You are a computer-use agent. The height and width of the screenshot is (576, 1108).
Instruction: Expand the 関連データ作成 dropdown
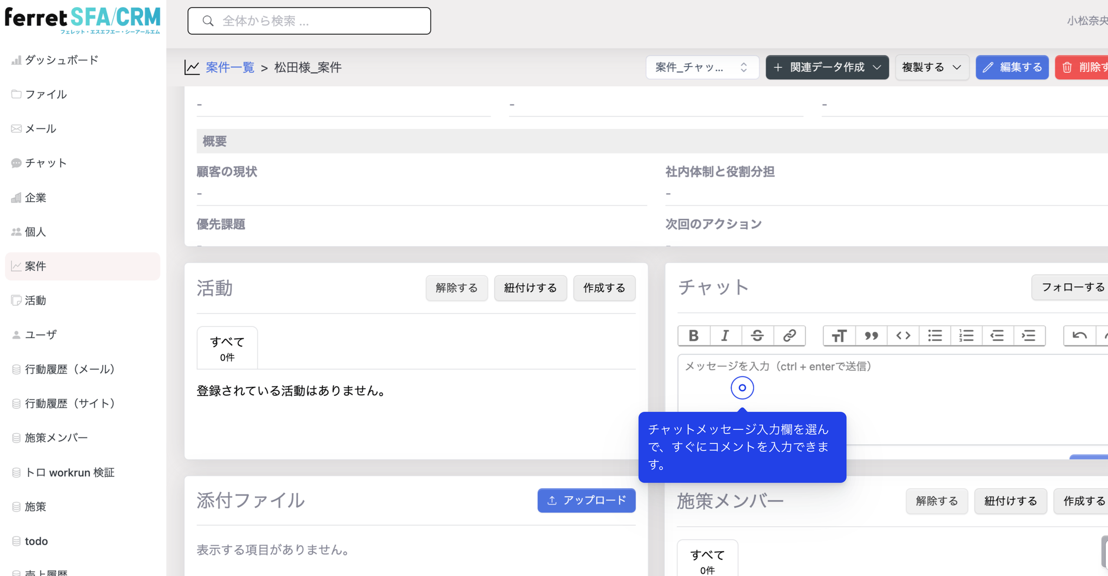(827, 68)
